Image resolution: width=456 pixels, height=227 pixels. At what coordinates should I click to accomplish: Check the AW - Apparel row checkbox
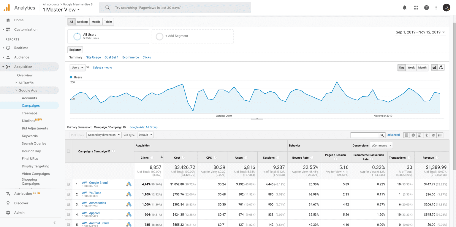(69, 214)
